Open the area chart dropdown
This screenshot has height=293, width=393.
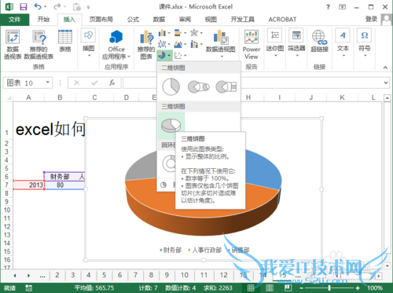coord(180,44)
